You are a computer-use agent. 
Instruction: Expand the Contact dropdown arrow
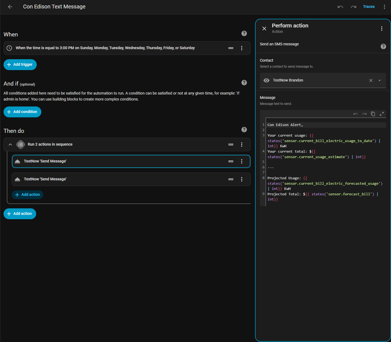coord(379,80)
